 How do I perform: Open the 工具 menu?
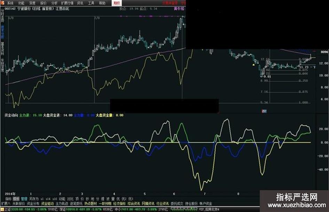coord(91,3)
